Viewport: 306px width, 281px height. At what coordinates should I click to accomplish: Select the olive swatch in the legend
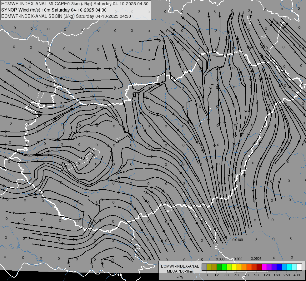point(209,267)
